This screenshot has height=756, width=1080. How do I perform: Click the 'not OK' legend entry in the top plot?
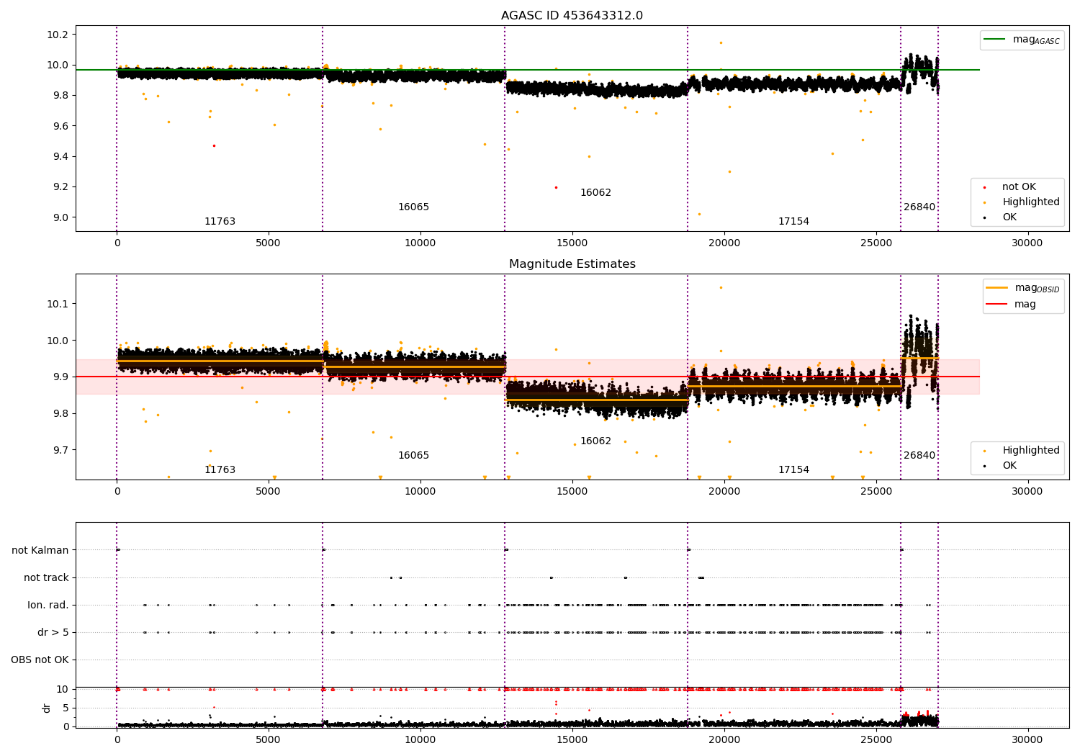coord(1019,187)
